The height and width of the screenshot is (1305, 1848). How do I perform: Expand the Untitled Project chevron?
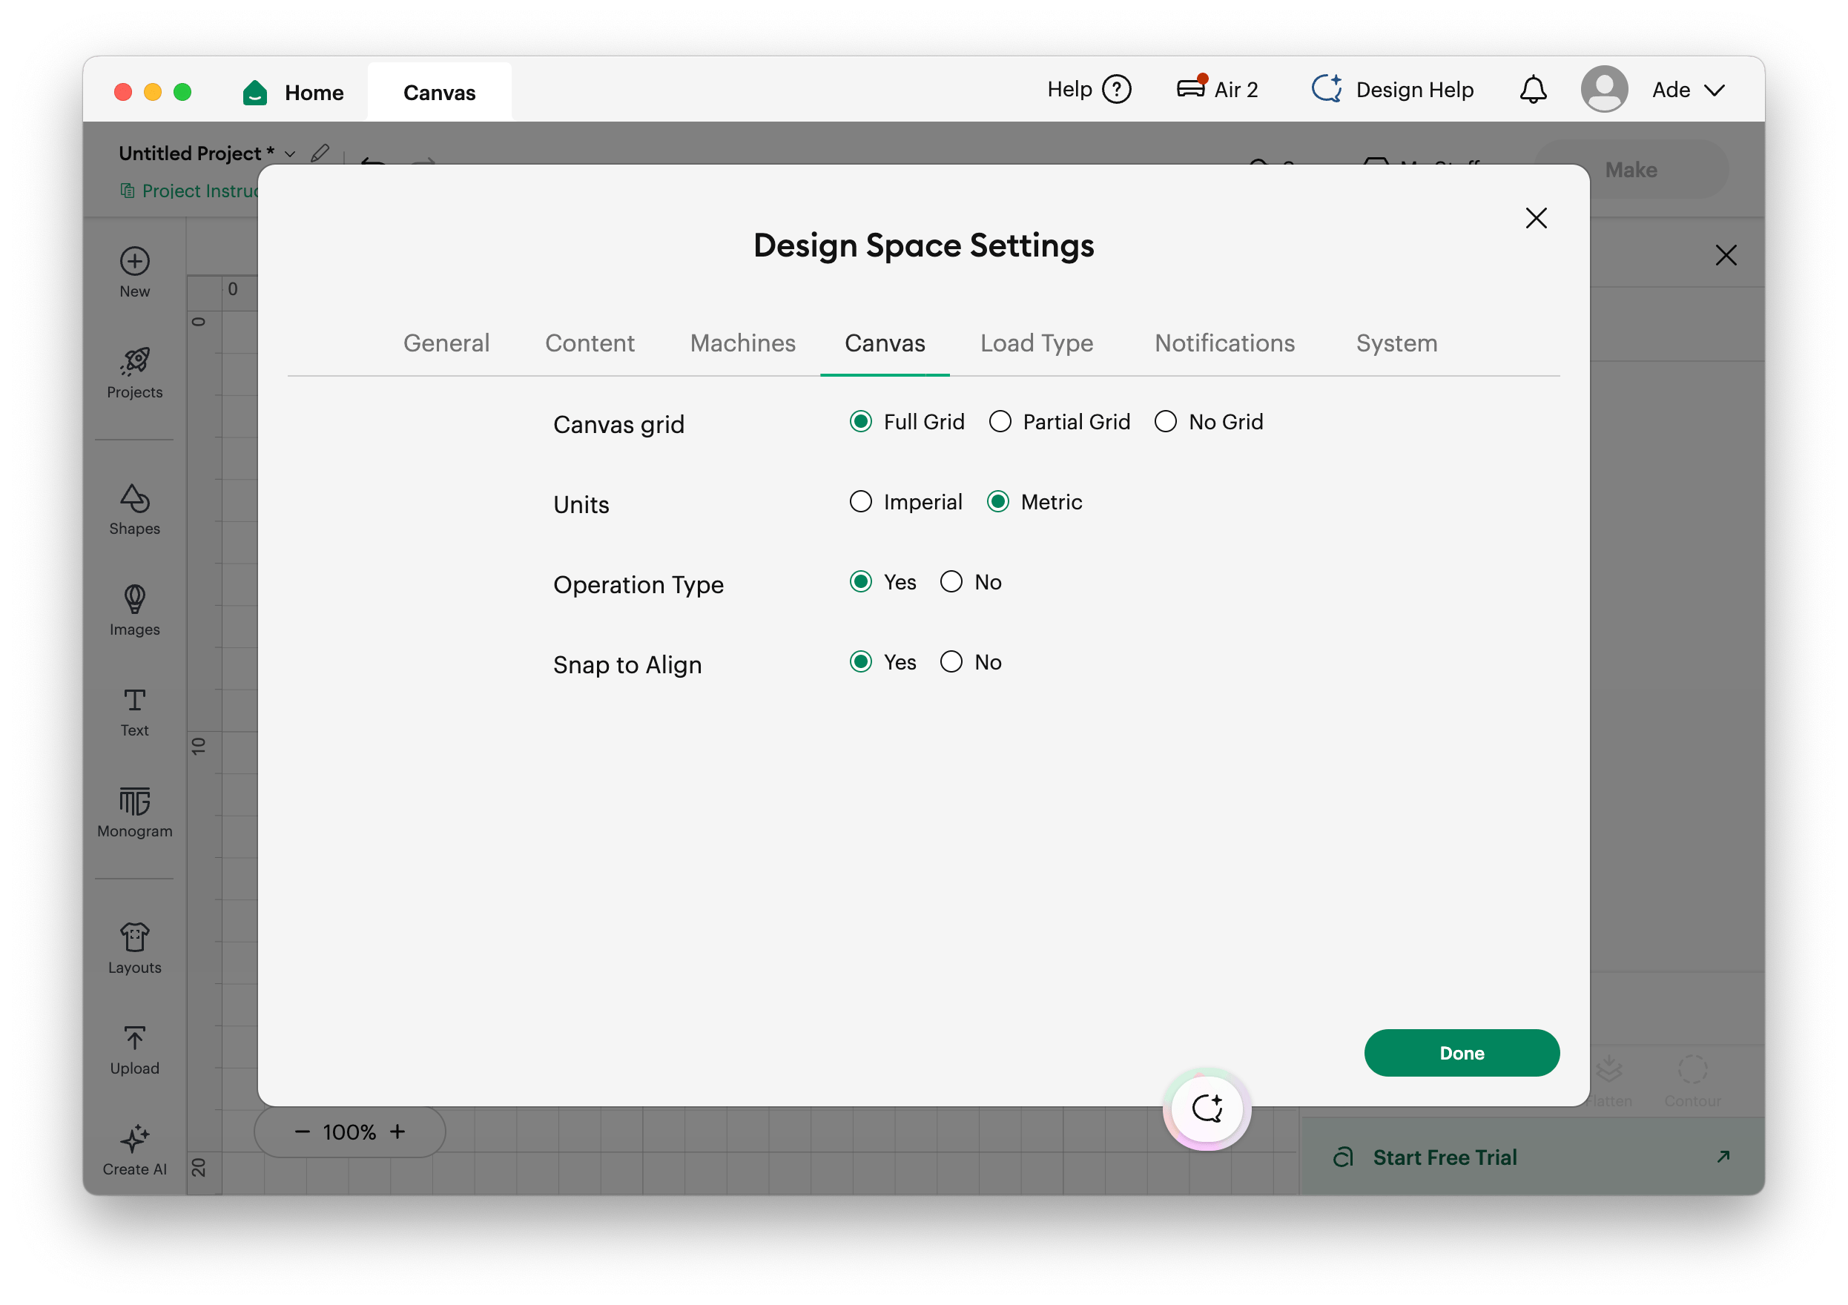(x=291, y=153)
